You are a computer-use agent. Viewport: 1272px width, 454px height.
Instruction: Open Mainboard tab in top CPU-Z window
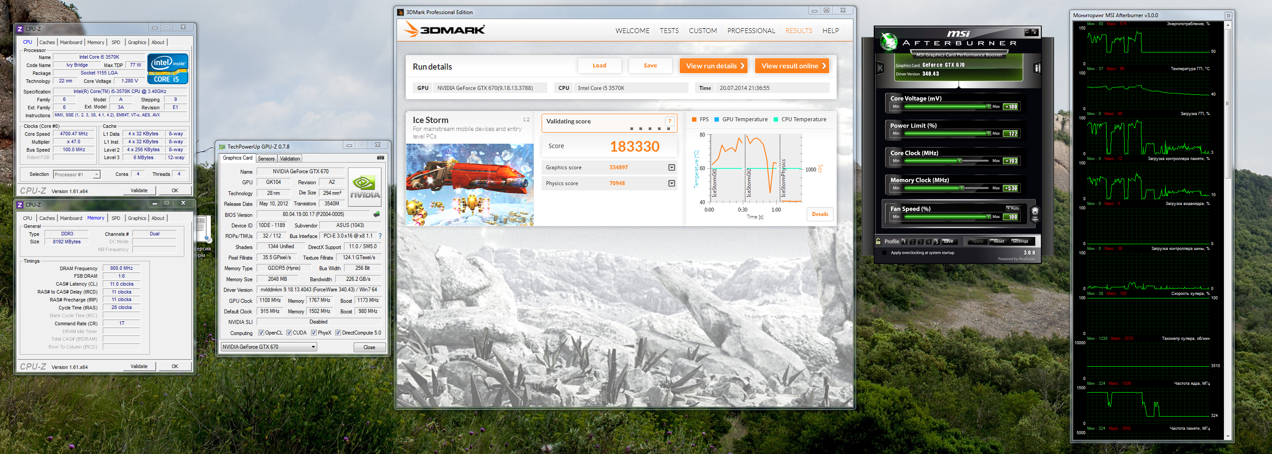coord(71,42)
